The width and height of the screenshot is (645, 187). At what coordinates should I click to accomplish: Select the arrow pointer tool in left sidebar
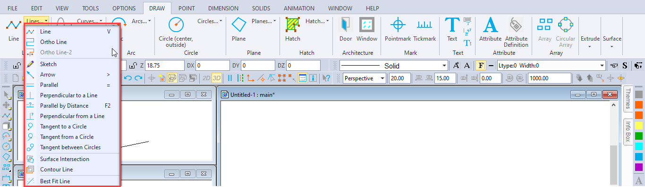[6, 94]
